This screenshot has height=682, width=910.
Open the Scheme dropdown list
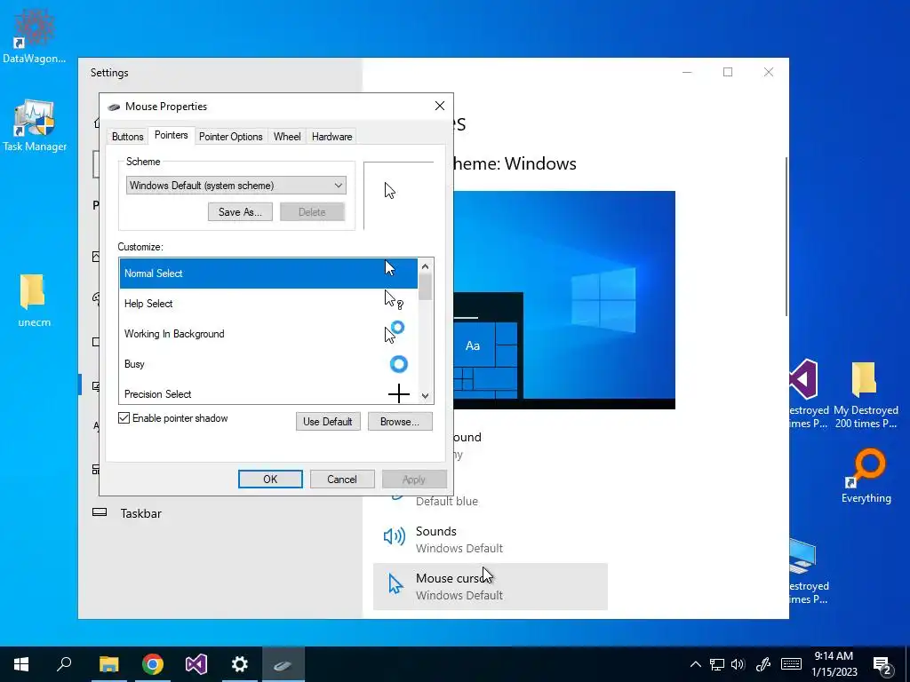pos(236,186)
